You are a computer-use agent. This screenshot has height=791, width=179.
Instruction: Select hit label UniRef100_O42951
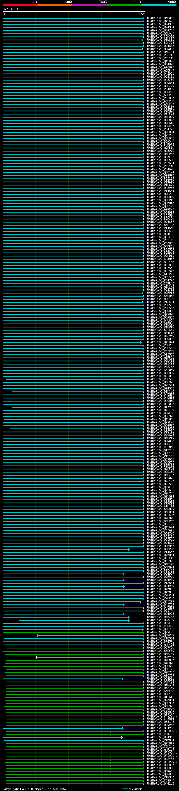coord(161,74)
